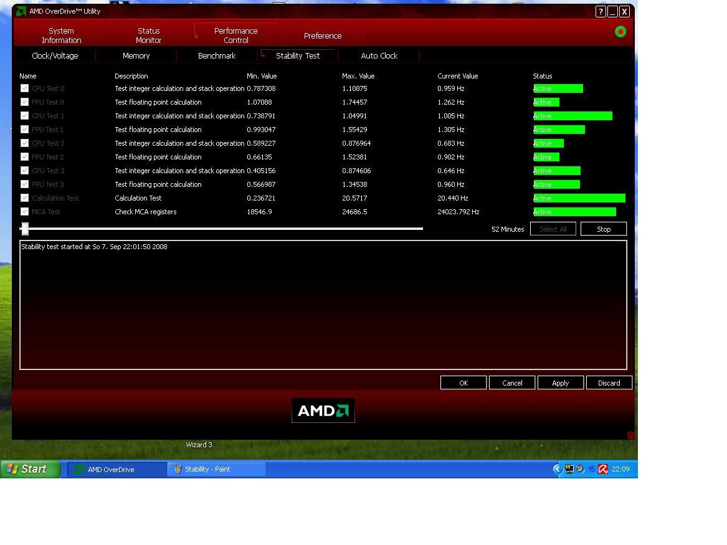Screen dimensions: 727x545
Task: Click the monitor tray icon
Action: coord(569,469)
